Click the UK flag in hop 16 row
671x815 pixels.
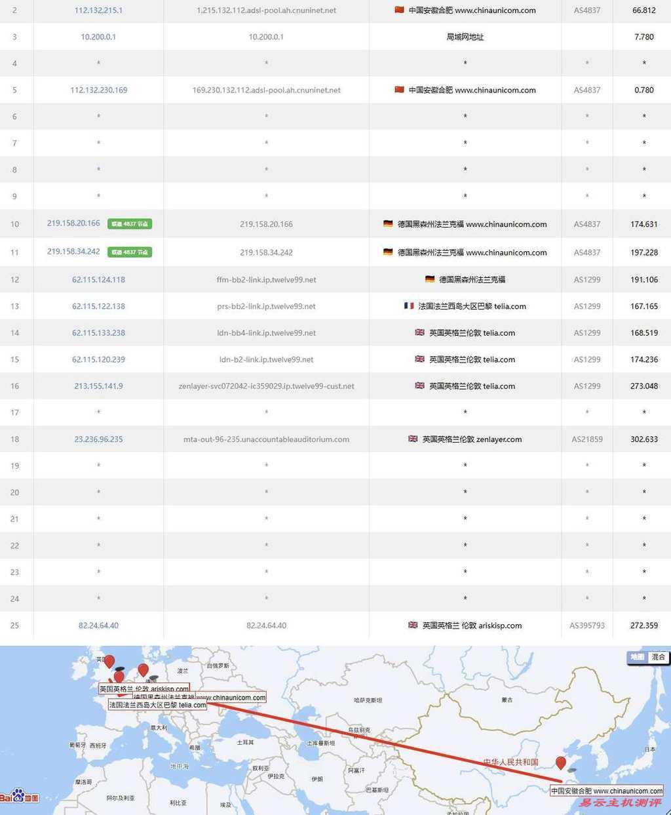click(x=419, y=386)
